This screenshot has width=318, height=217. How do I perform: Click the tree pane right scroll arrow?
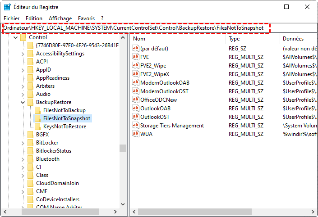pos(115,212)
